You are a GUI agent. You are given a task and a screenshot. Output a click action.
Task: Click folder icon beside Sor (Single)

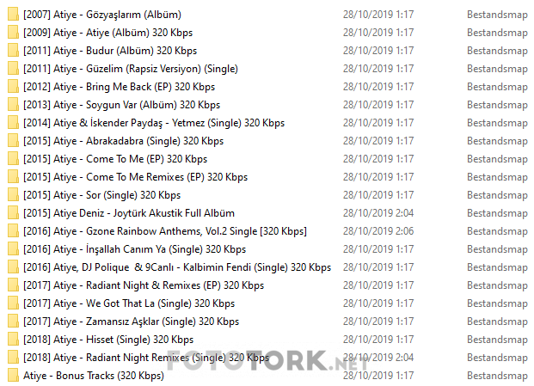pyautogui.click(x=13, y=194)
